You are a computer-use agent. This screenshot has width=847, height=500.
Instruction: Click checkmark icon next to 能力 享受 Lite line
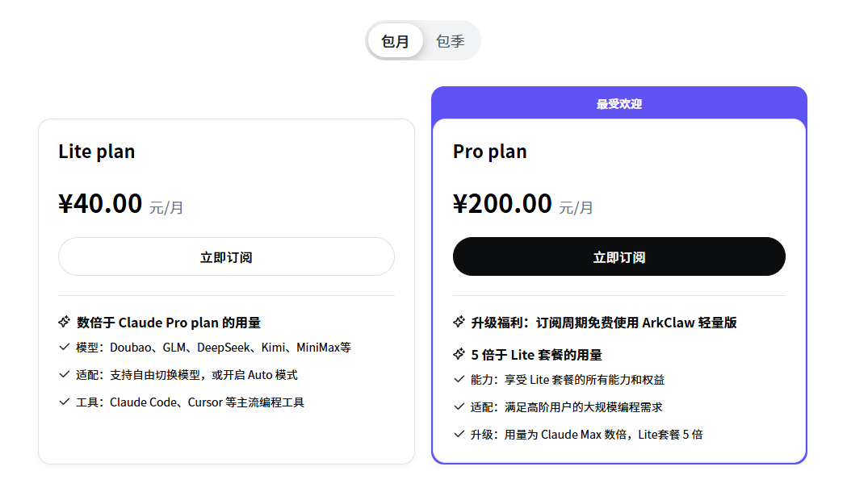[459, 379]
